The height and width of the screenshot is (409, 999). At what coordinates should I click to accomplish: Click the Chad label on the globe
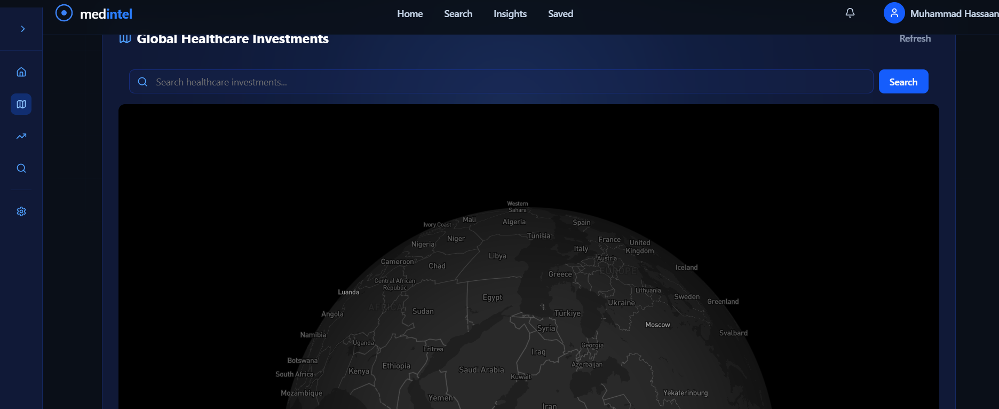coord(437,266)
